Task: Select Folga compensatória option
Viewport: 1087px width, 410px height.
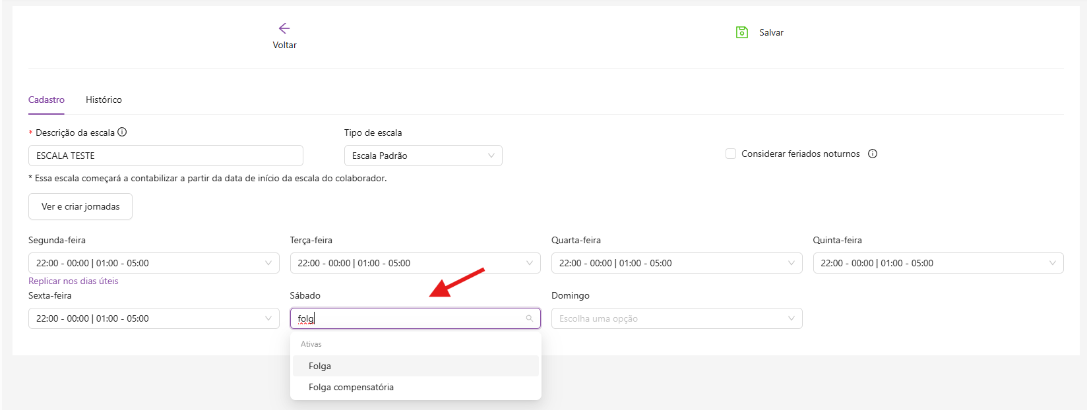Action: (351, 387)
